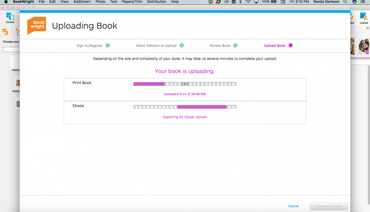Open the Photo menu

pos(100,1)
